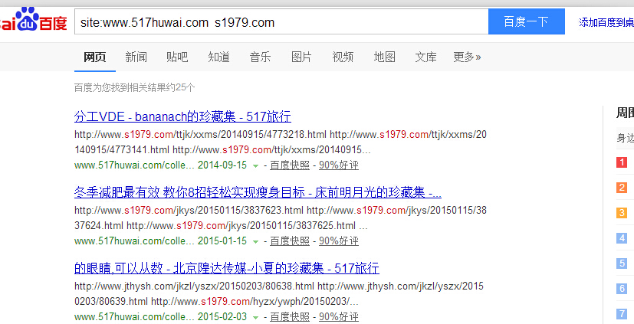Switch to the 图片 tab
Viewport: 634px width, 324px height.
click(301, 57)
